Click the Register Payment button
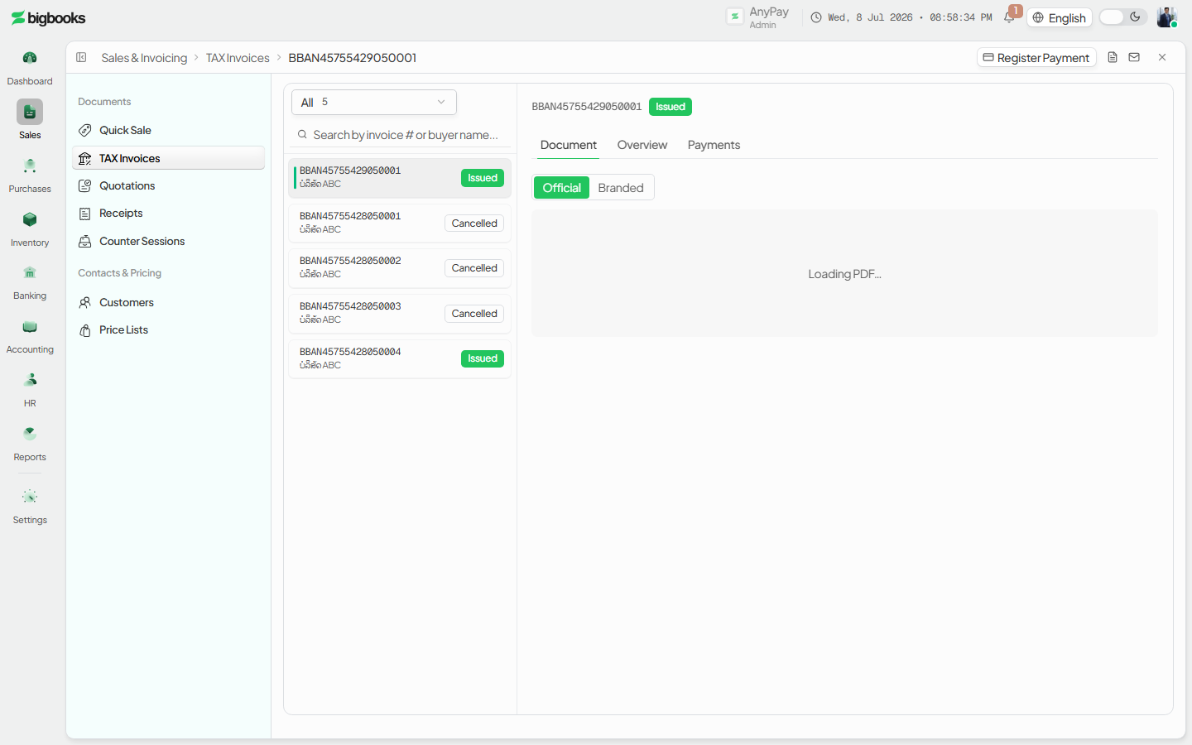Image resolution: width=1192 pixels, height=745 pixels. point(1036,57)
